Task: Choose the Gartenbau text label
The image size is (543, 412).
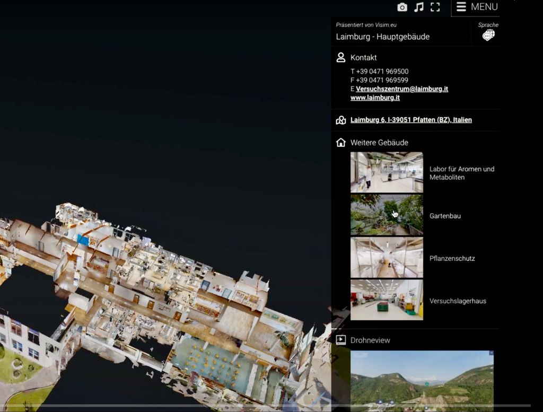Action: 445,216
